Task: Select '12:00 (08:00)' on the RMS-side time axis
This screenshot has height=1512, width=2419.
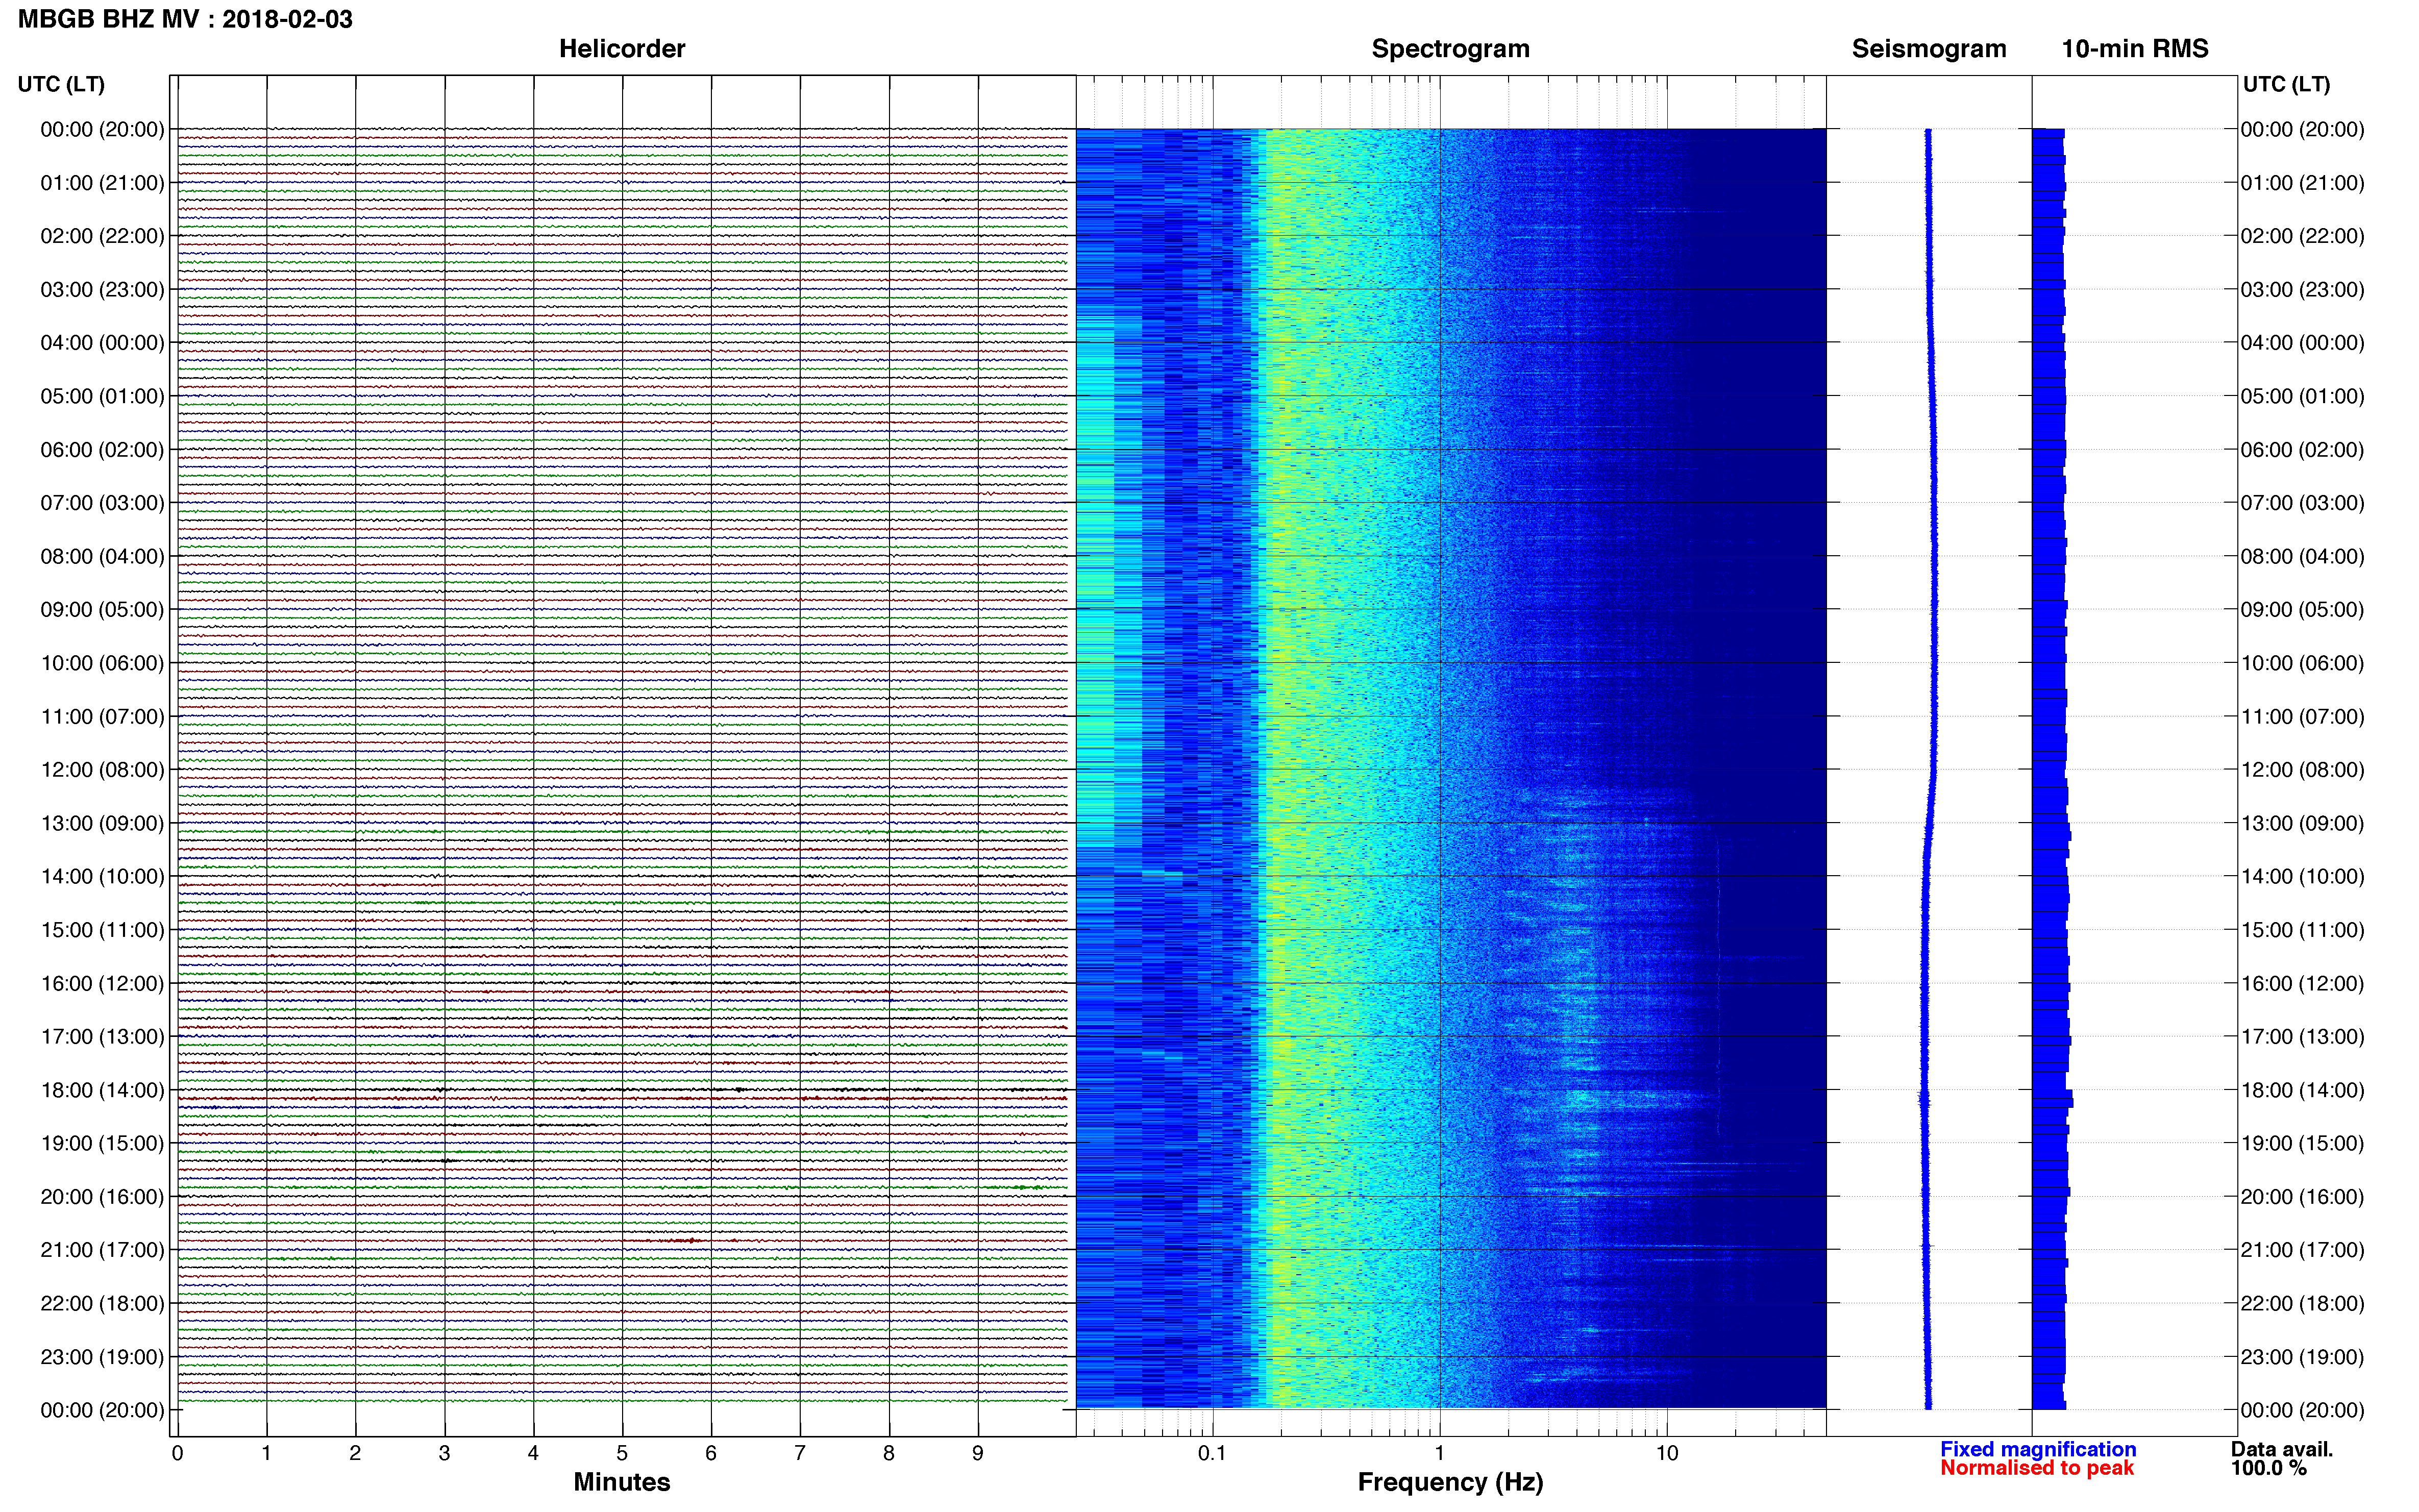Action: [x=2302, y=770]
